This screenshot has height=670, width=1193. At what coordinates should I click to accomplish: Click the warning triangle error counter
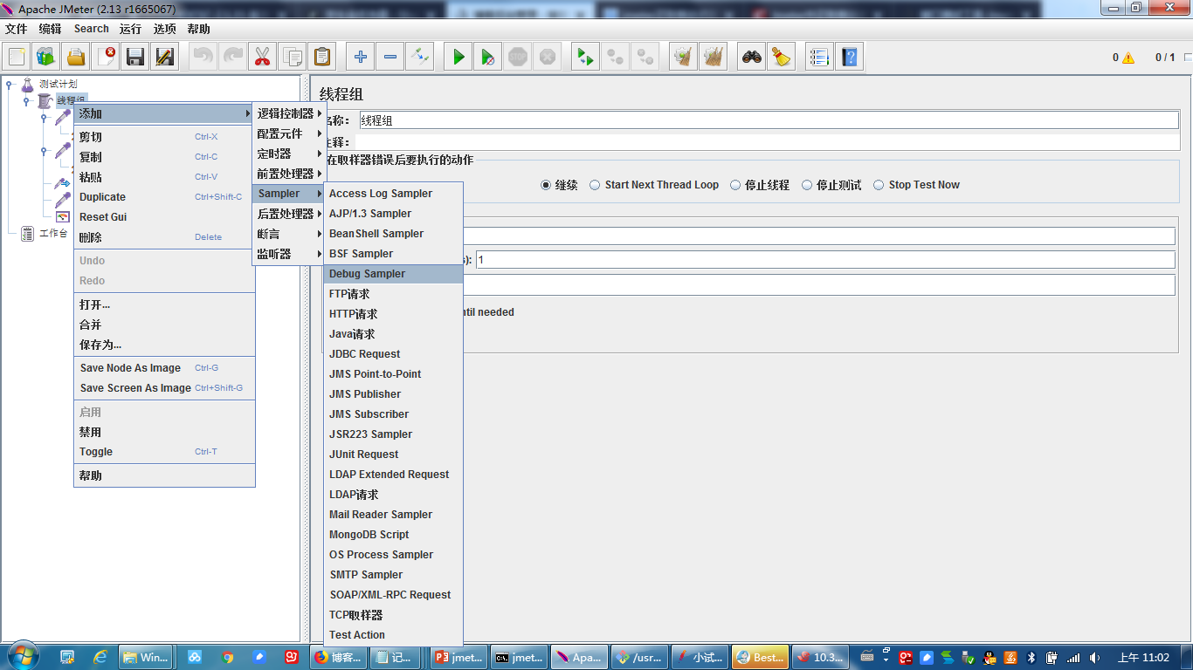pyautogui.click(x=1128, y=58)
